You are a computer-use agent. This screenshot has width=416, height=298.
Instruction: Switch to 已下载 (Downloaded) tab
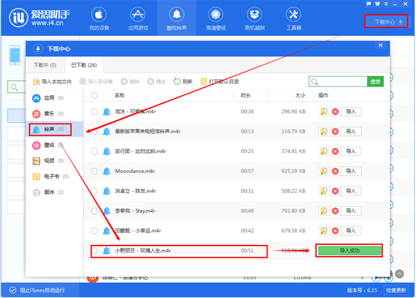83,64
